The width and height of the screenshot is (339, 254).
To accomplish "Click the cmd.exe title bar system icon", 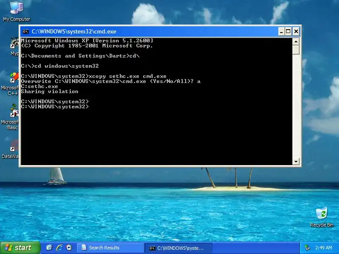I will (x=26, y=31).
